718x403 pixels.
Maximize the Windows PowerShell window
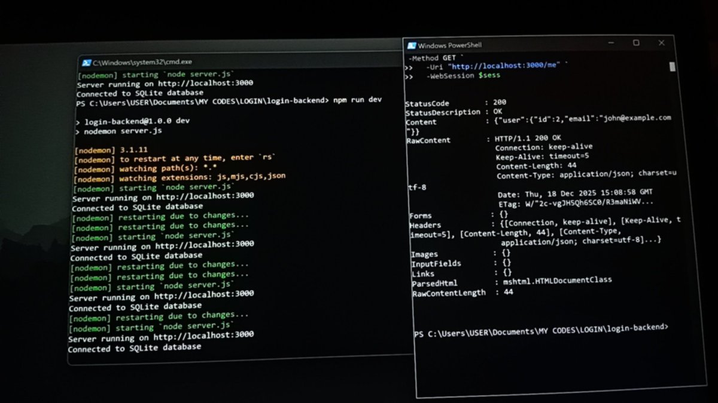point(636,43)
